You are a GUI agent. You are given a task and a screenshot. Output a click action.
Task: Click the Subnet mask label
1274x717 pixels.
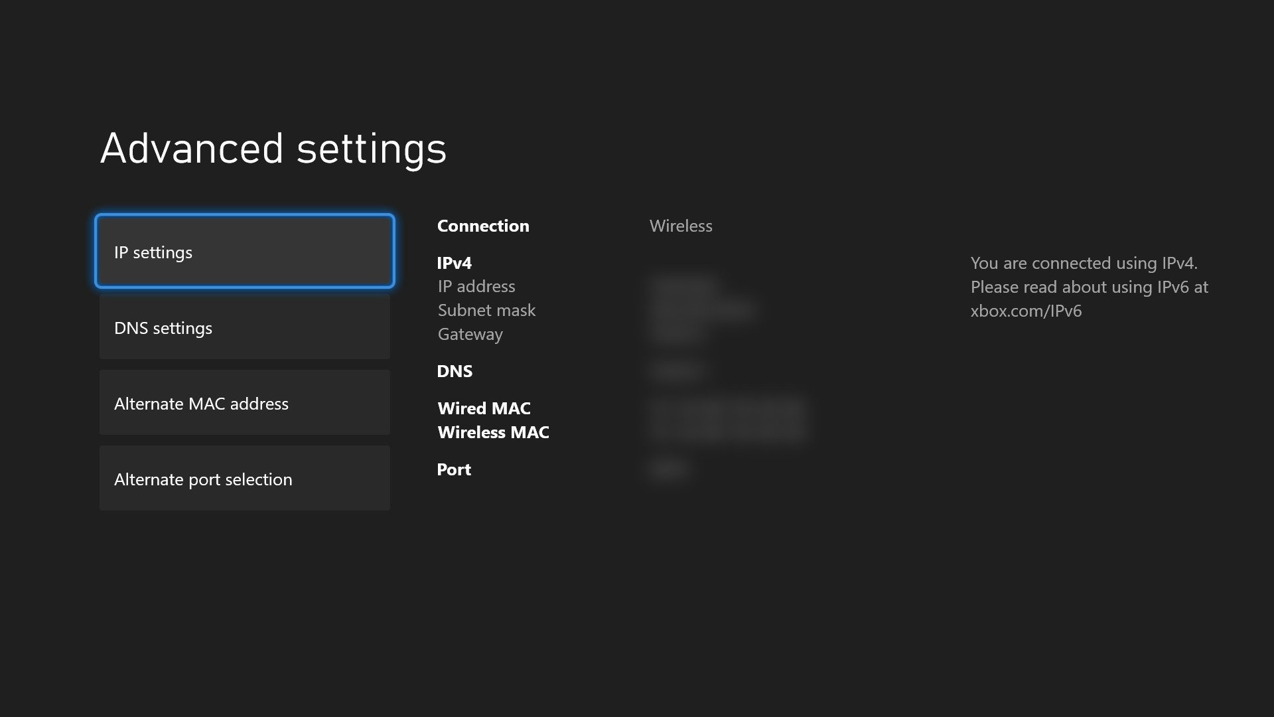click(x=486, y=310)
